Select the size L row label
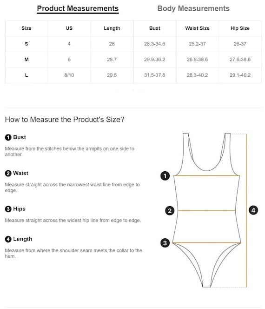 tap(26, 75)
